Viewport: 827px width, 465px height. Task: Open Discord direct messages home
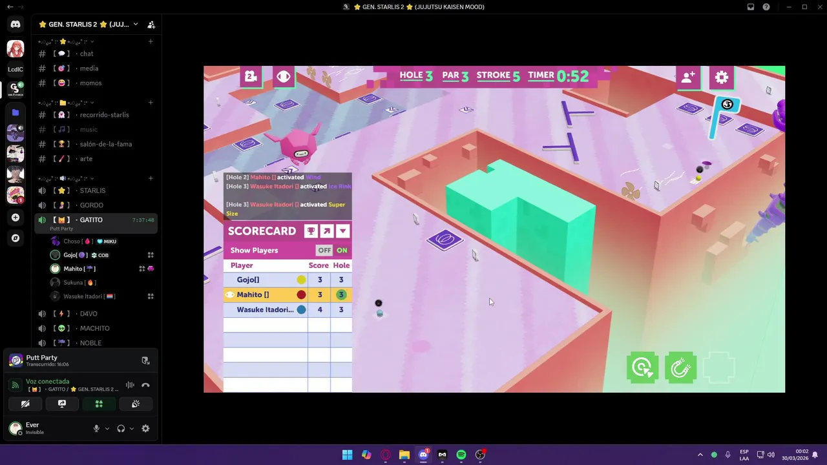pos(16,25)
